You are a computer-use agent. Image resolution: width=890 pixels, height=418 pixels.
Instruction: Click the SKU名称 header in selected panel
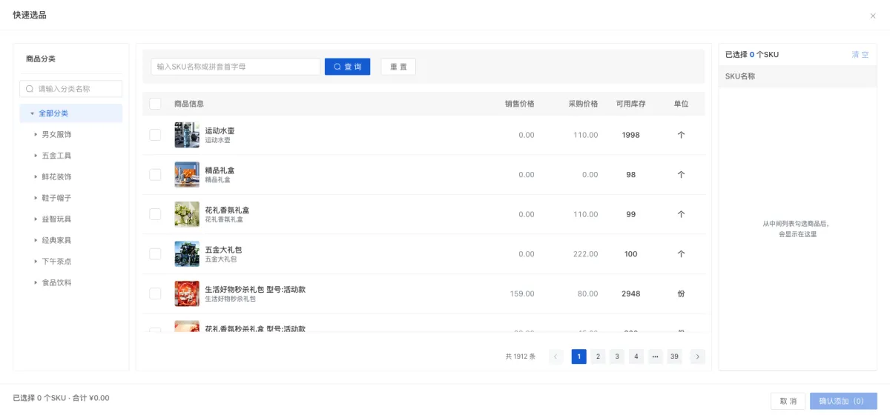pos(740,76)
